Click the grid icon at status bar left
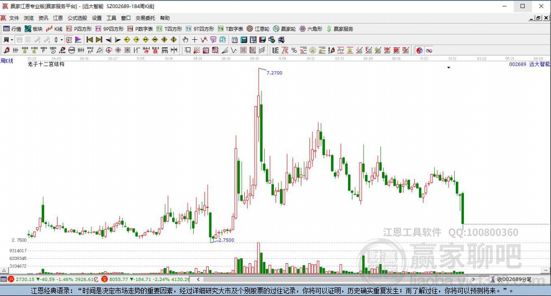This screenshot has height=296, width=551. (4, 279)
